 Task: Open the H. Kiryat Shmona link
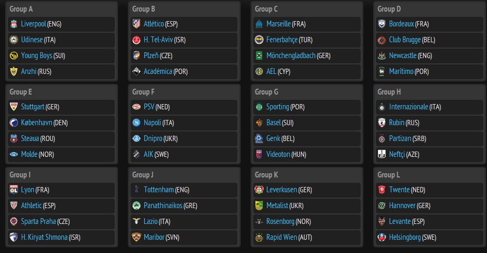[44, 237]
